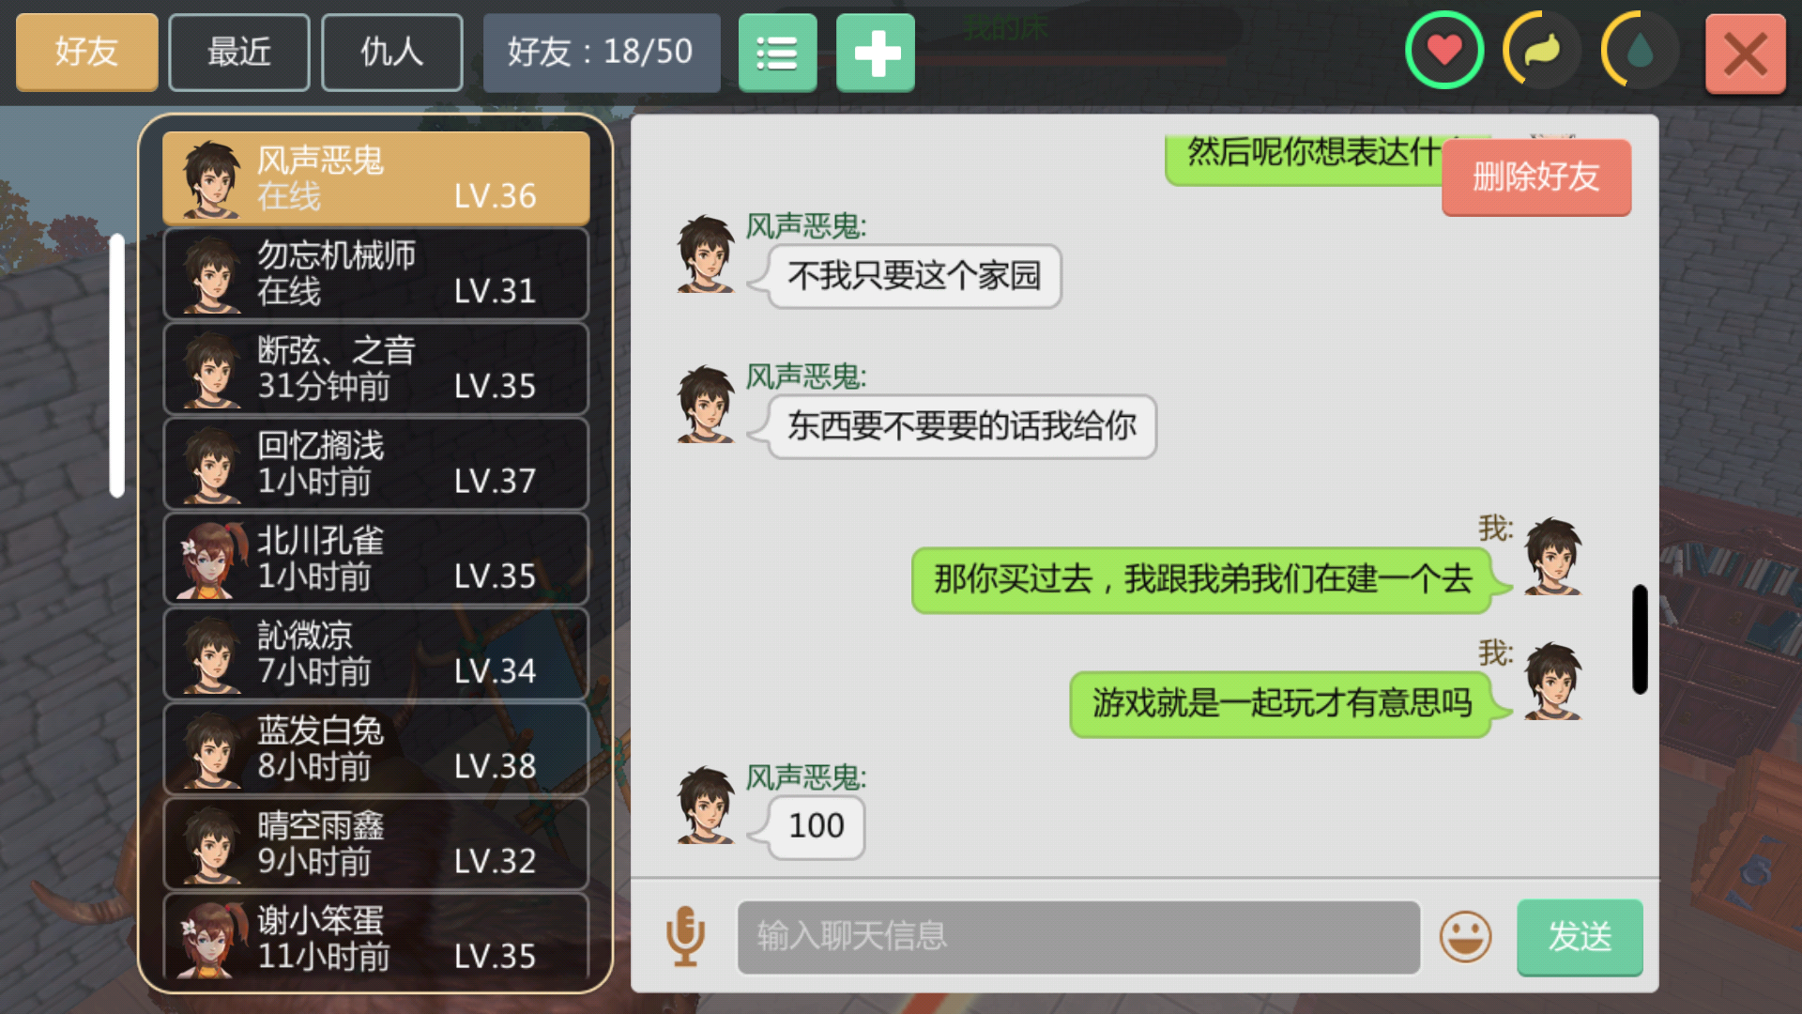Select friend 北川孔雀 in the list

pyautogui.click(x=376, y=559)
